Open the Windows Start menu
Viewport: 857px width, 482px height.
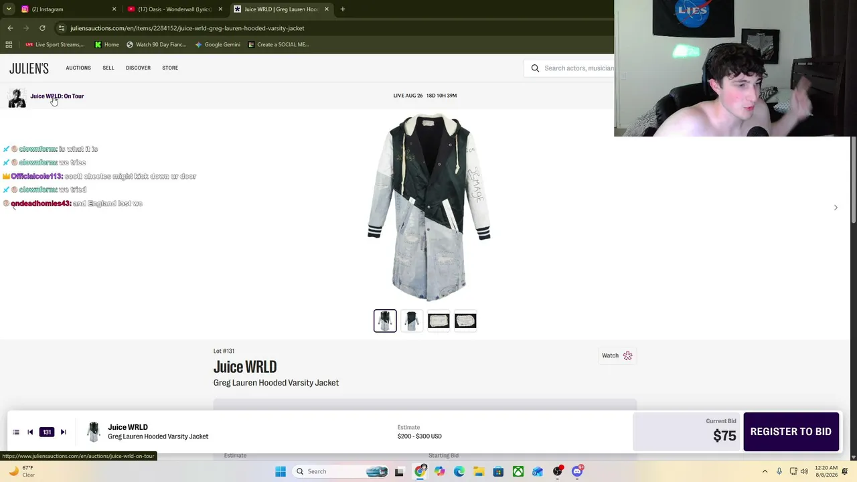click(281, 471)
